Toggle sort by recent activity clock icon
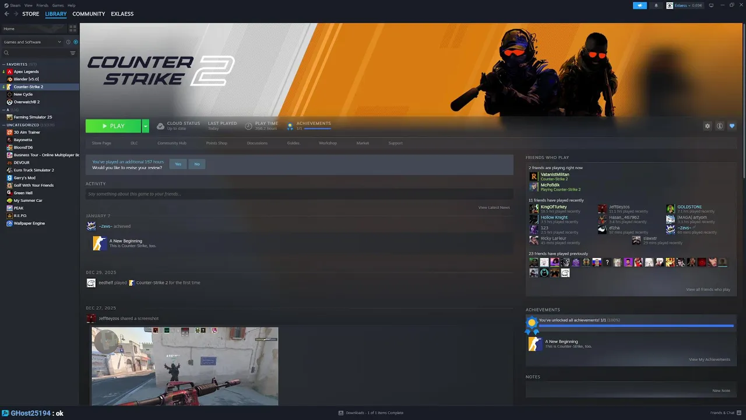Image resolution: width=746 pixels, height=420 pixels. [68, 42]
